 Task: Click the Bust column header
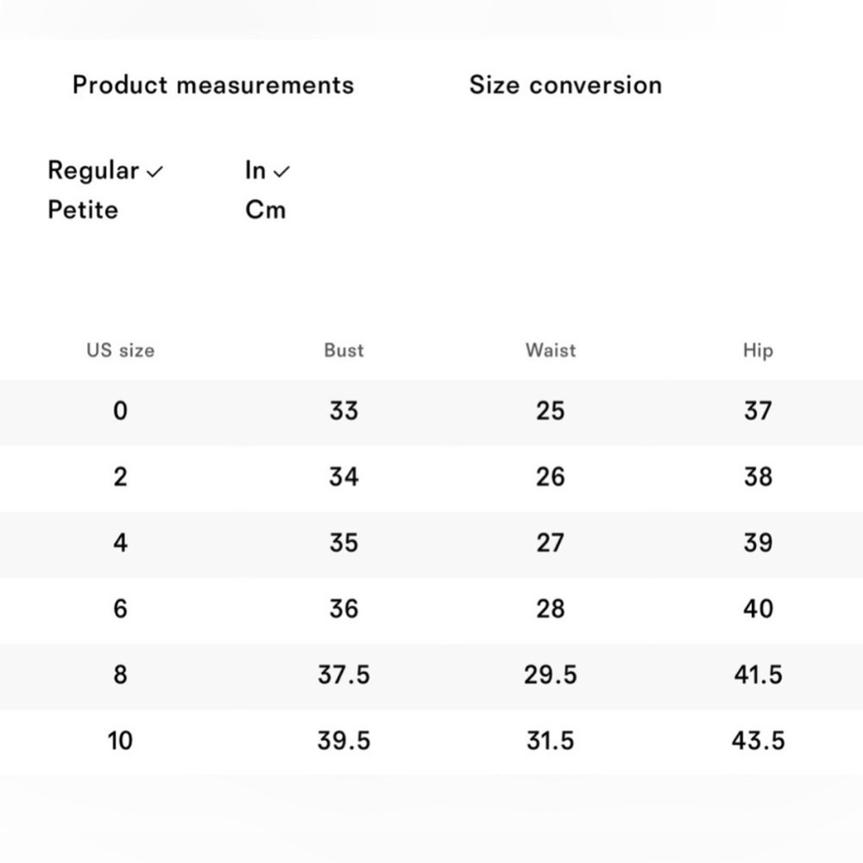(x=343, y=350)
